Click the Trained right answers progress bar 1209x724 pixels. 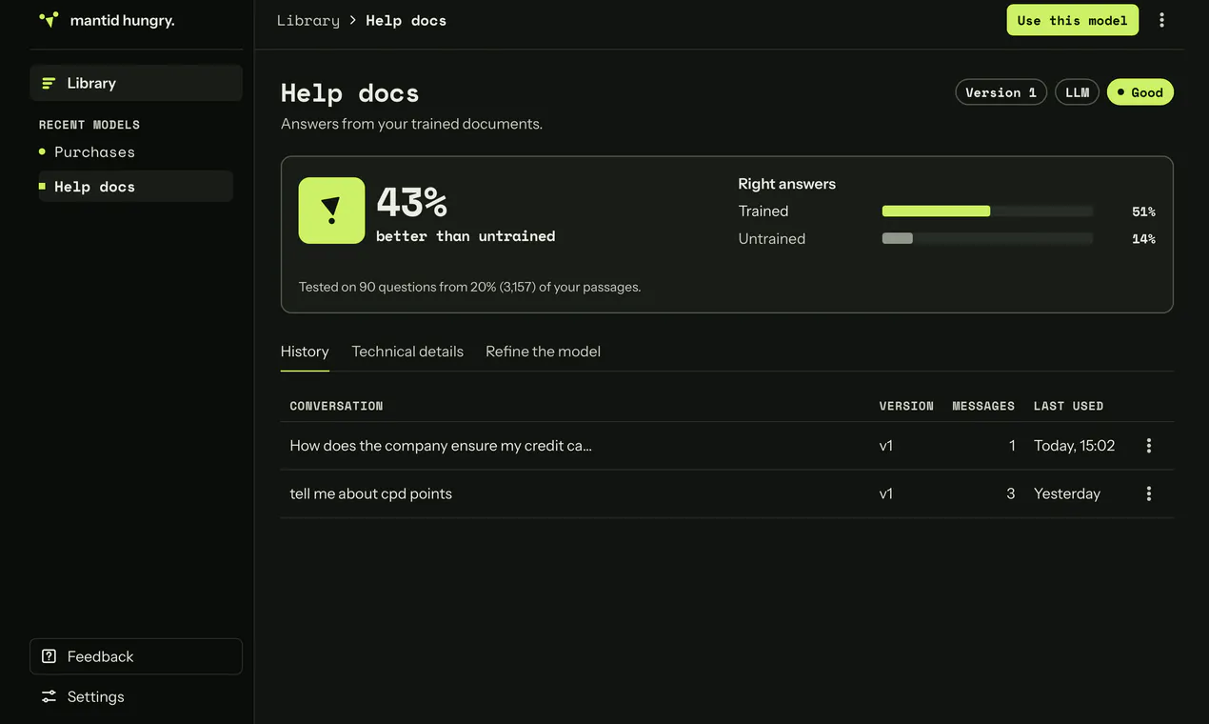click(x=987, y=211)
